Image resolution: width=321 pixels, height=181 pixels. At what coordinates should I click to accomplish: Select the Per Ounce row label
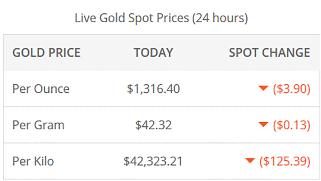point(41,89)
